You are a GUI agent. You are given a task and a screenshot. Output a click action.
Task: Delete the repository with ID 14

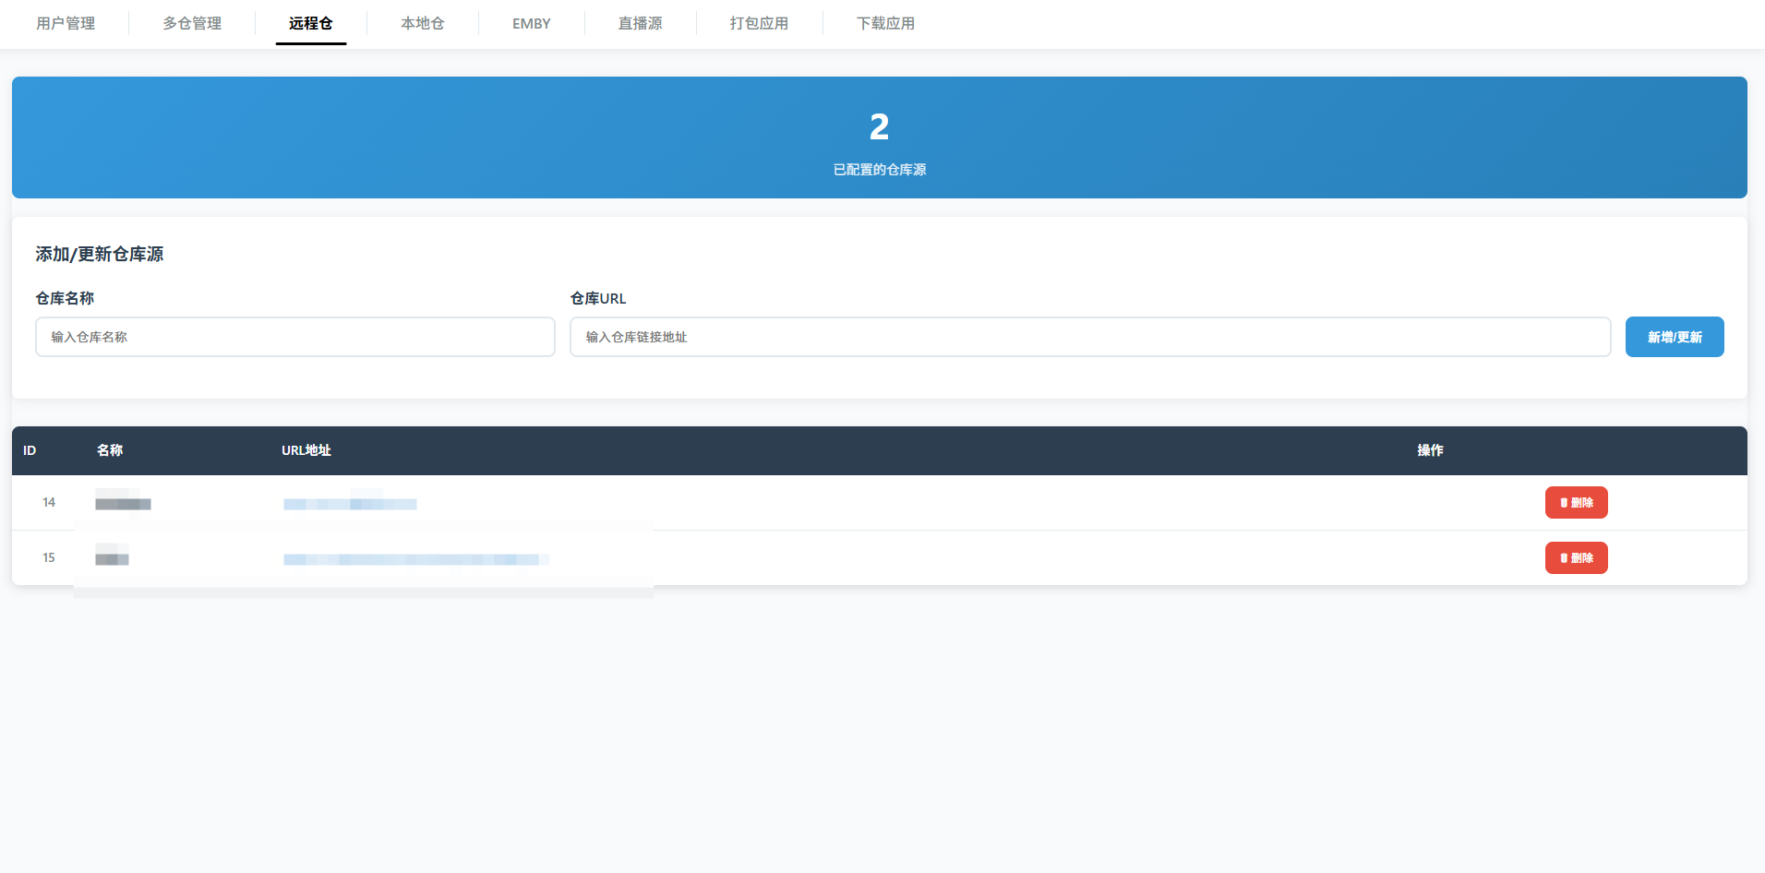(x=1576, y=503)
